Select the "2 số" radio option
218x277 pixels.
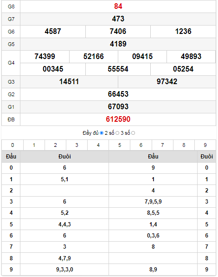(x=117, y=133)
